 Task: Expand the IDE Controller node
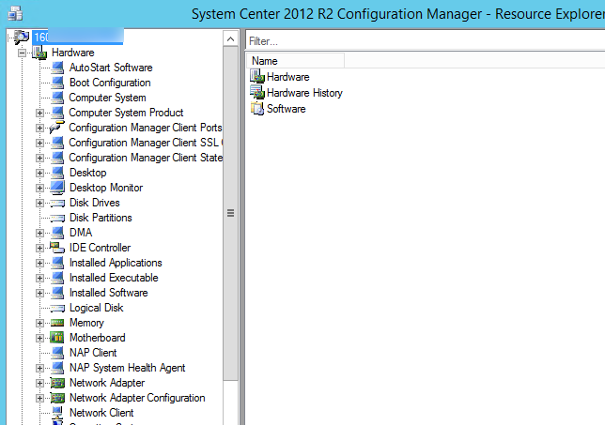point(39,248)
